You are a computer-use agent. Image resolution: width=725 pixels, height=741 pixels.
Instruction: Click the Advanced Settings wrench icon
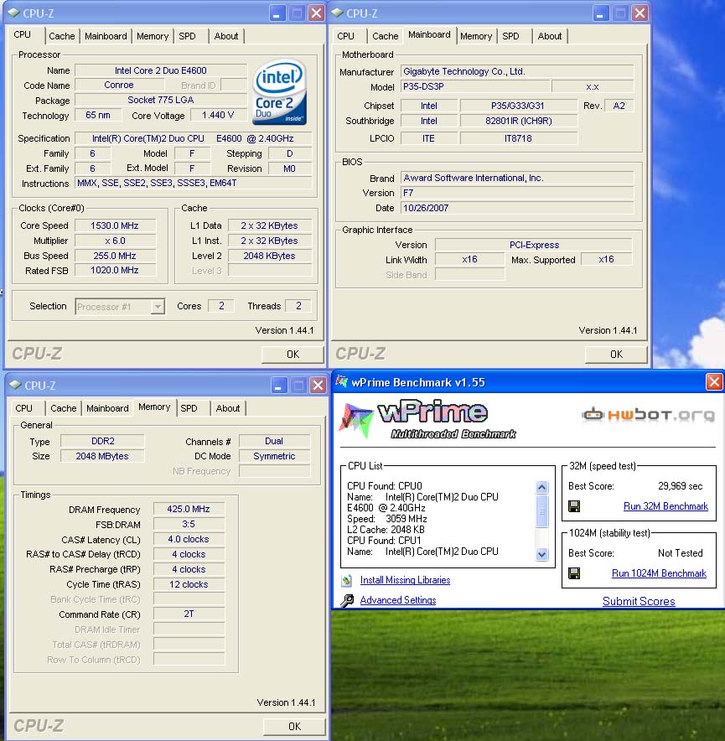click(347, 600)
